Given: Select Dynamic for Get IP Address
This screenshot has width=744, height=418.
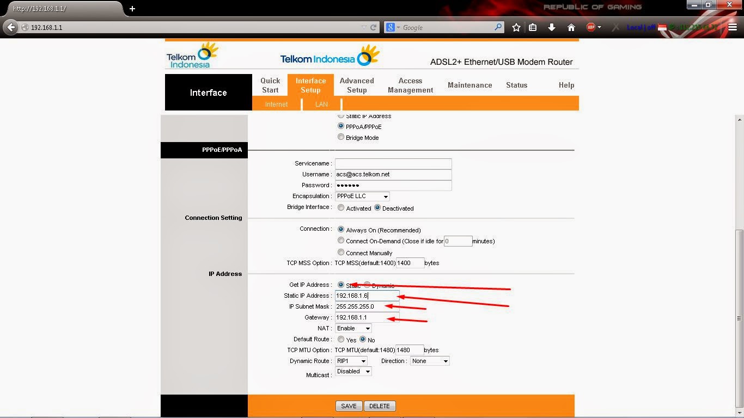Looking at the screenshot, I should 367,285.
